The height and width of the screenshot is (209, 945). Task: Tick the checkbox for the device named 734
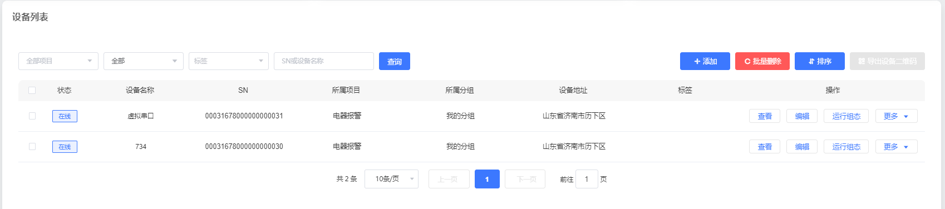32,147
